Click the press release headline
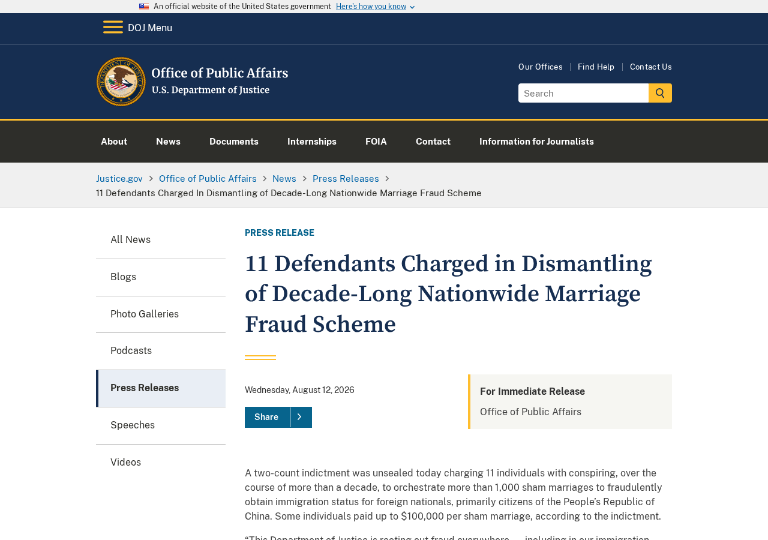 tap(448, 294)
